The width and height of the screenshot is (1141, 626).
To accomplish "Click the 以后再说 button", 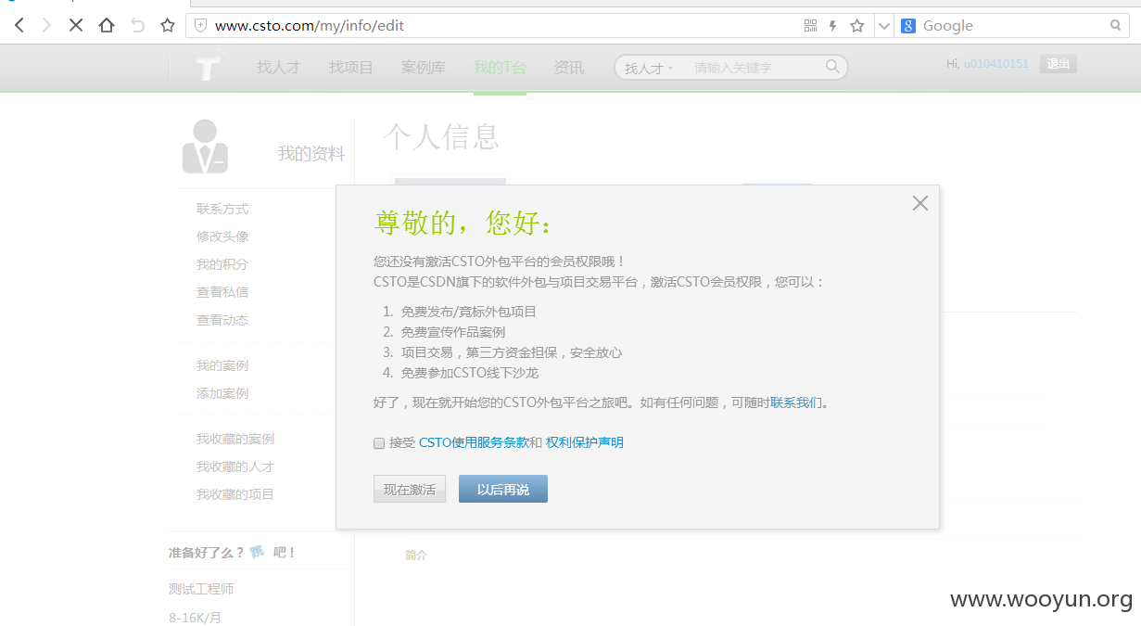I will pos(503,489).
